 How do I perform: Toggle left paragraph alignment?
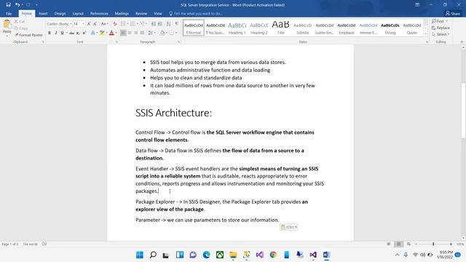123,33
